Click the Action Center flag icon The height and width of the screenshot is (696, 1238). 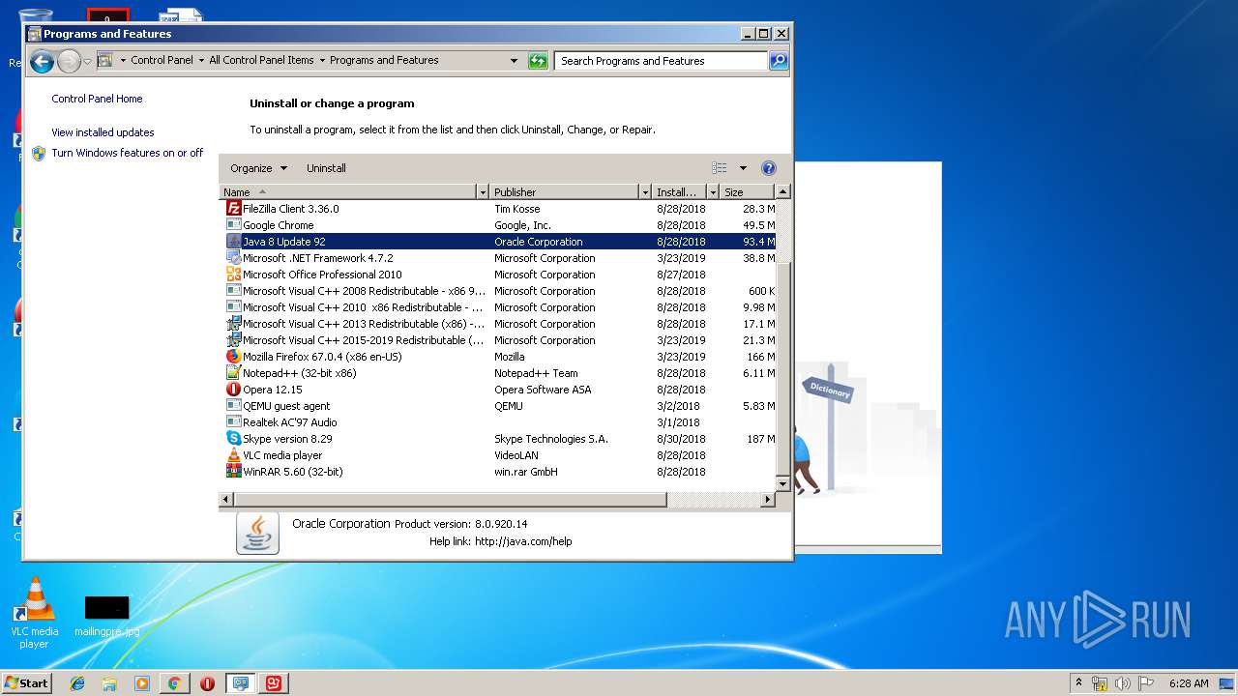pos(1146,683)
